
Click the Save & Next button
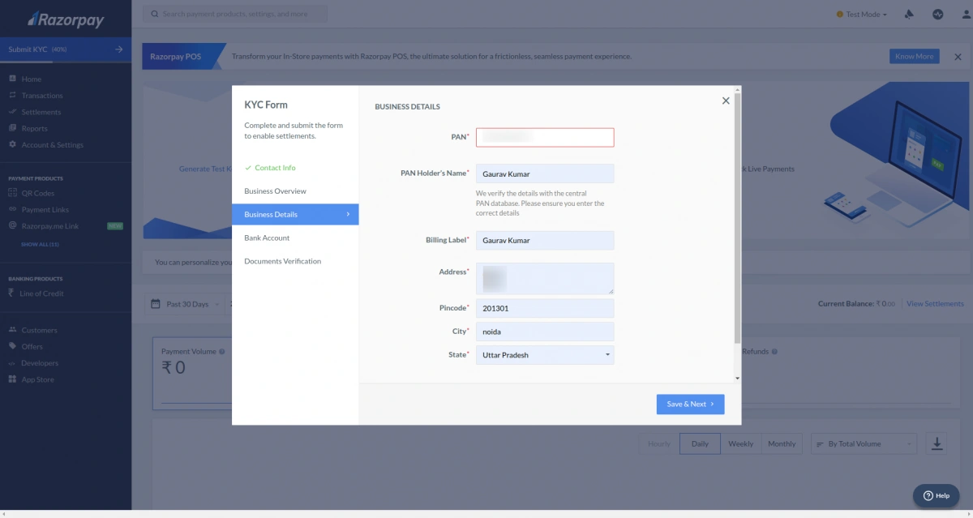[x=690, y=404]
